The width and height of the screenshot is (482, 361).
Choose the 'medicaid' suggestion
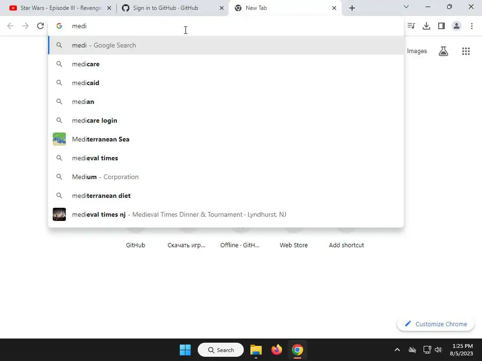coord(226,83)
